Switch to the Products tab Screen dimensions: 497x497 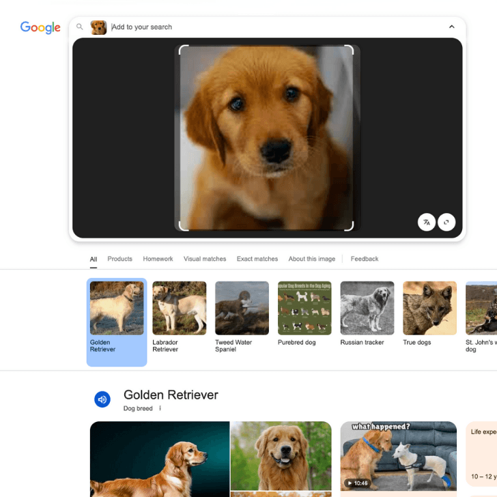120,259
